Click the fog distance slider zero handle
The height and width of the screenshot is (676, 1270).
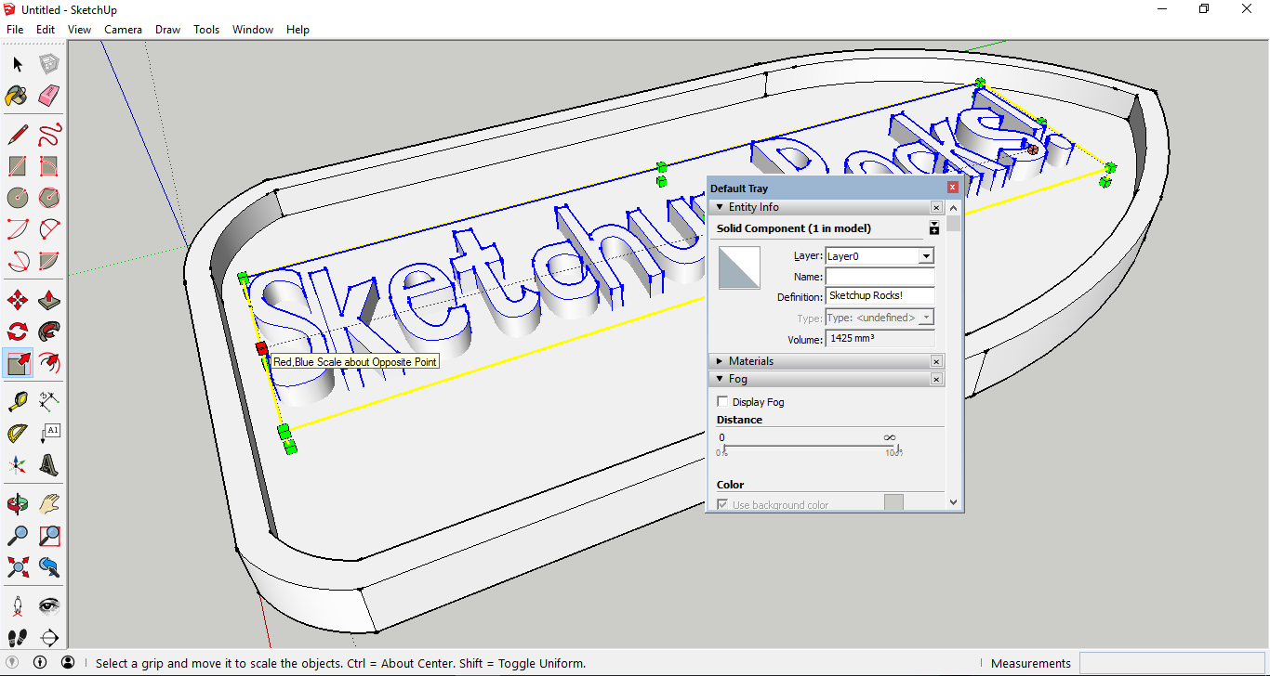click(x=724, y=450)
